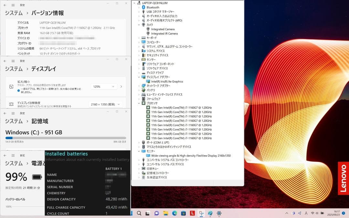Viewport: 349px width, 218px height.
Task: Click the back arrow in the ディスプレイ settings window
Action: [x=5, y=59]
